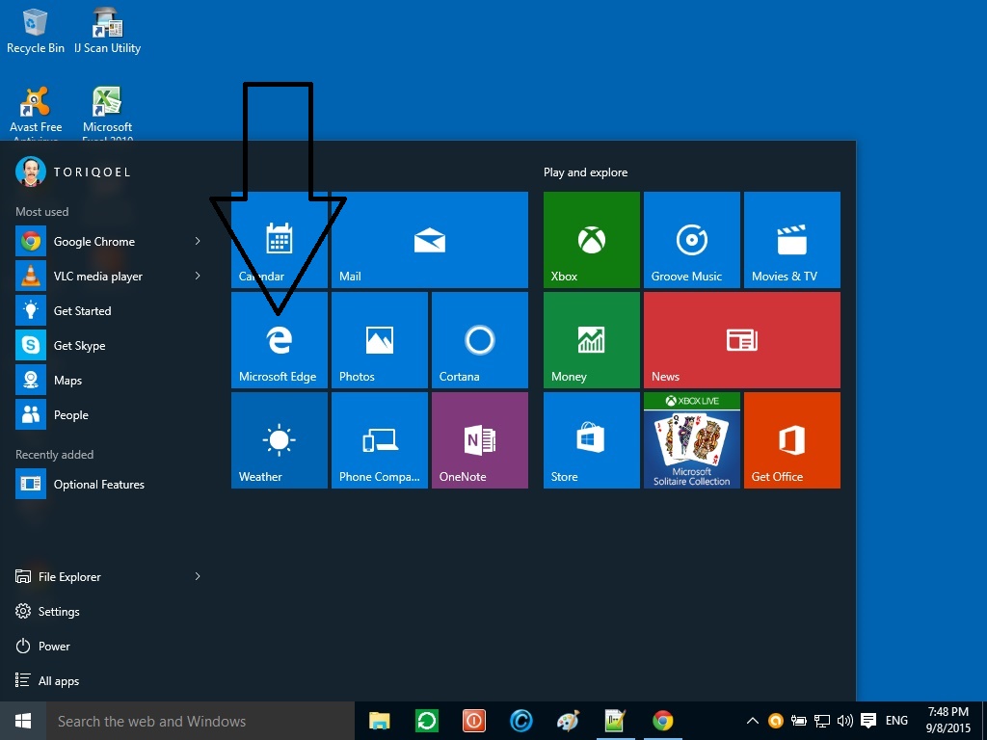
Task: Click the Avast tray icon
Action: pyautogui.click(x=776, y=721)
